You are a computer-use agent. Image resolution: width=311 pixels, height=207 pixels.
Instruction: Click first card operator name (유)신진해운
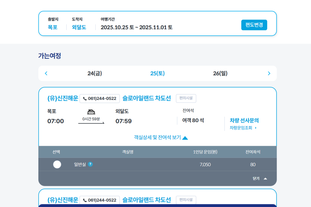point(63,98)
